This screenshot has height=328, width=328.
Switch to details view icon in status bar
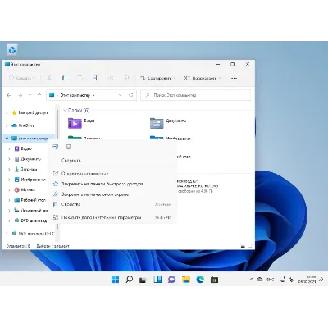[243, 246]
